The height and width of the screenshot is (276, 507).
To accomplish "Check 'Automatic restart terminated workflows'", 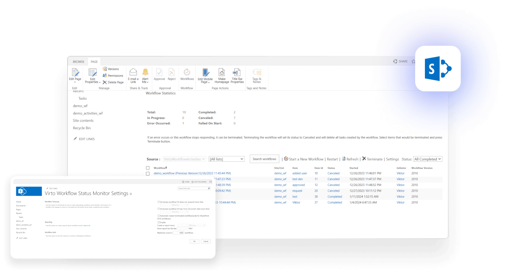I will (x=159, y=216).
